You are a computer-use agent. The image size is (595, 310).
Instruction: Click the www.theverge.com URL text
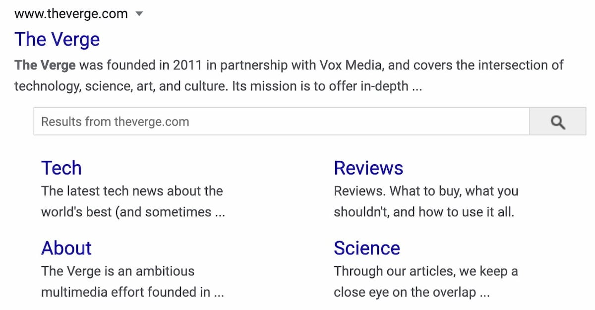tap(71, 14)
